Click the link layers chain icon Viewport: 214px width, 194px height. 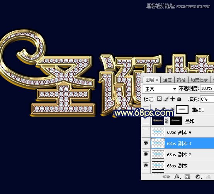point(166,177)
